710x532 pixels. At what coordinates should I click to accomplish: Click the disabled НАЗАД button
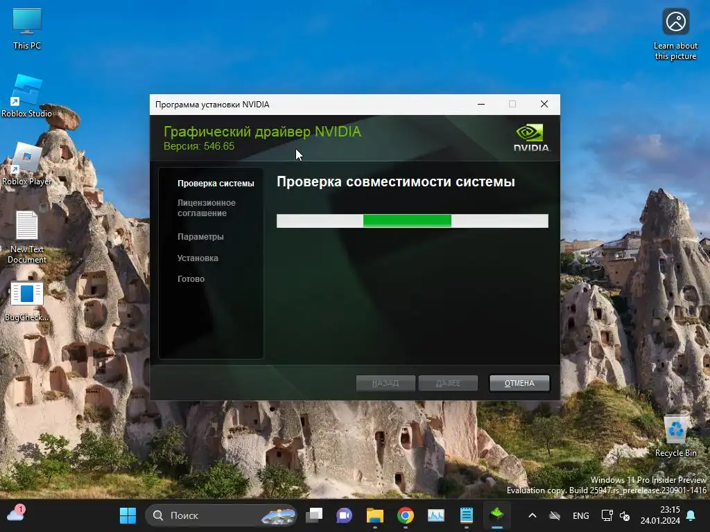tap(386, 383)
